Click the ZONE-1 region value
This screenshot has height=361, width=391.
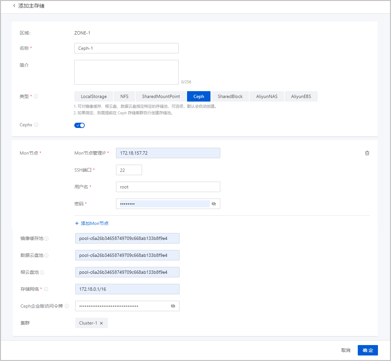pyautogui.click(x=82, y=33)
